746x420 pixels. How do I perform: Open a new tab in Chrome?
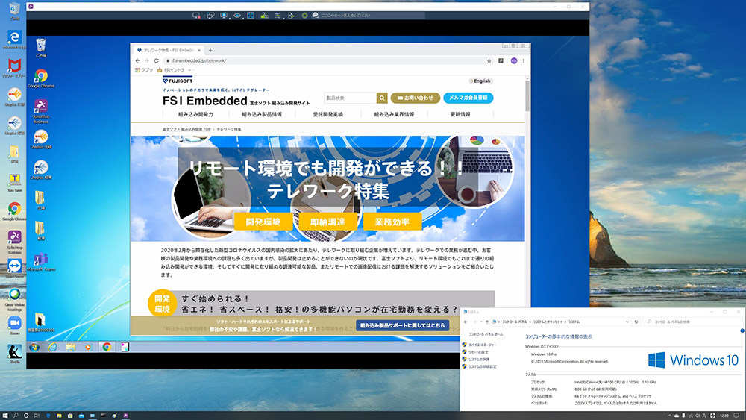[210, 51]
